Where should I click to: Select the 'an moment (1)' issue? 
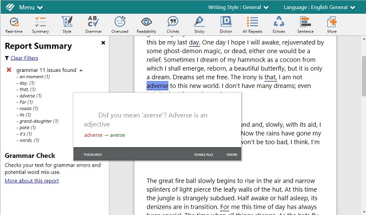[33, 77]
